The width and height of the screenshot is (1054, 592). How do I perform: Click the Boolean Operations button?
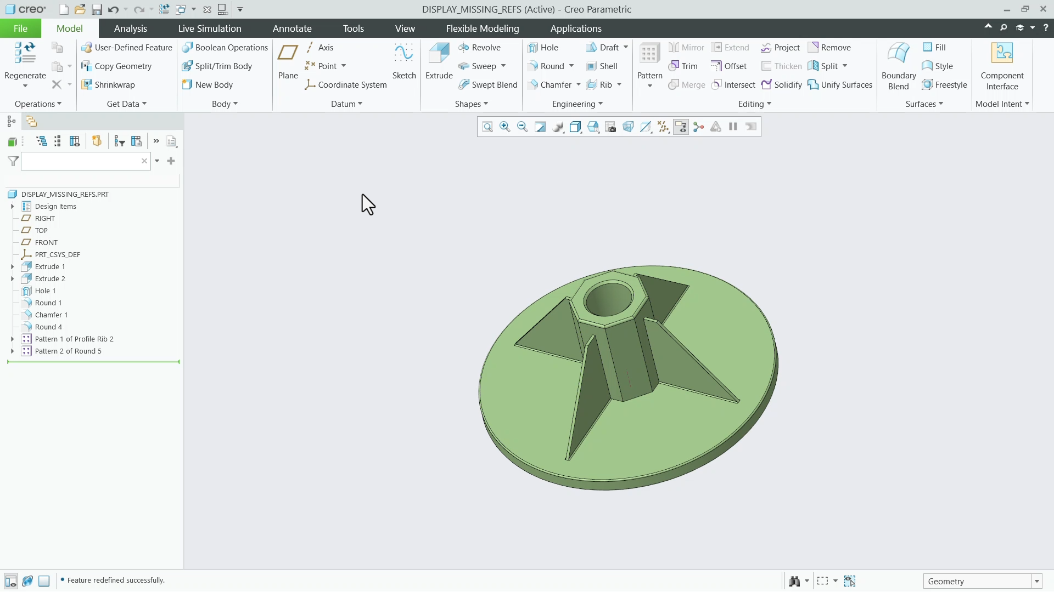225,48
